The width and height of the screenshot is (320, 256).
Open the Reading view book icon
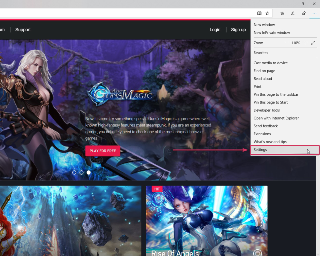pos(259,13)
